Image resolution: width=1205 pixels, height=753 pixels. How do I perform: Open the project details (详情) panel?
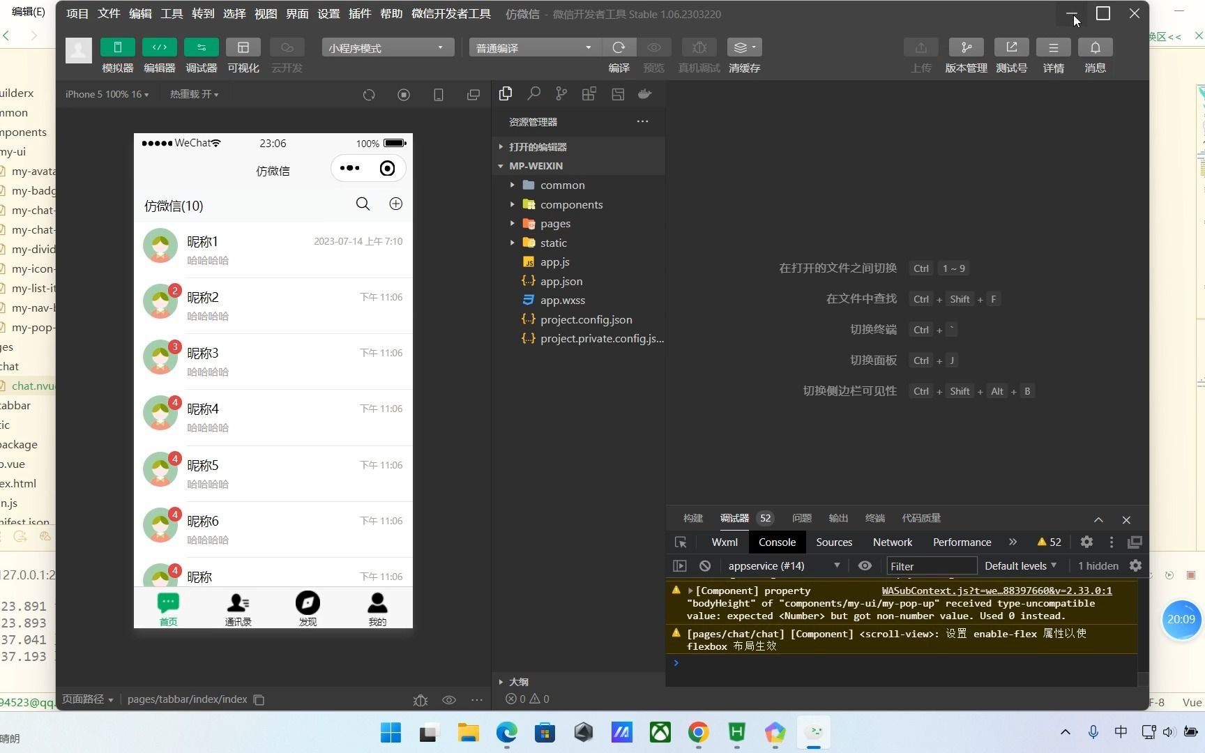[x=1053, y=47]
